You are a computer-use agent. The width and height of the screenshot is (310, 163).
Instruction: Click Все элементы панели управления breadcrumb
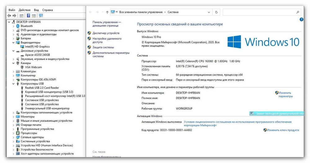pyautogui.click(x=141, y=12)
